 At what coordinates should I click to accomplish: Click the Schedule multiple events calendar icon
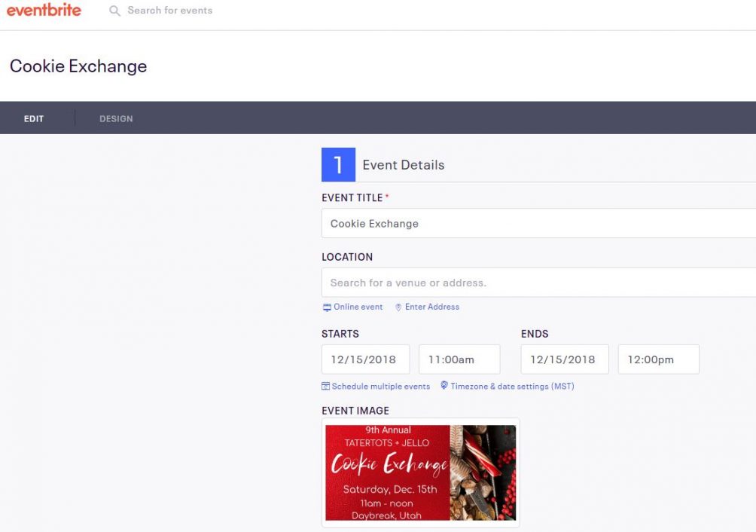(326, 386)
